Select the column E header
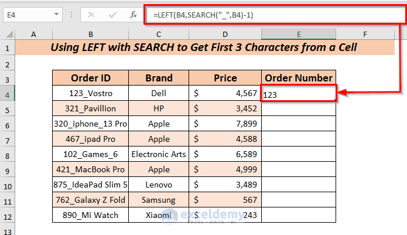The height and width of the screenshot is (235, 407). tap(299, 35)
